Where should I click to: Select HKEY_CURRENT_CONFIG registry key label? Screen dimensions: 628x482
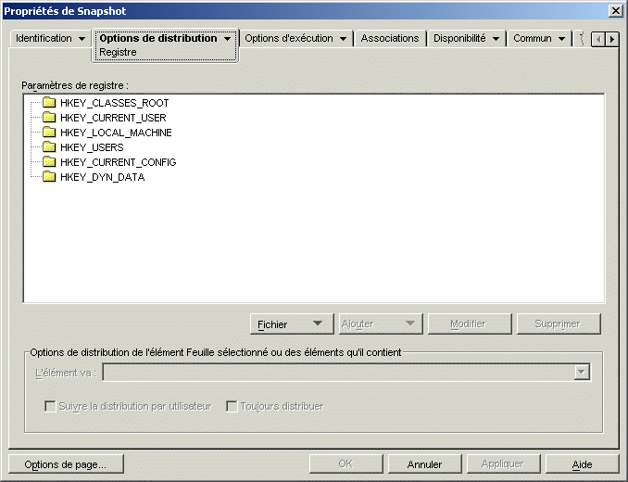click(x=119, y=162)
